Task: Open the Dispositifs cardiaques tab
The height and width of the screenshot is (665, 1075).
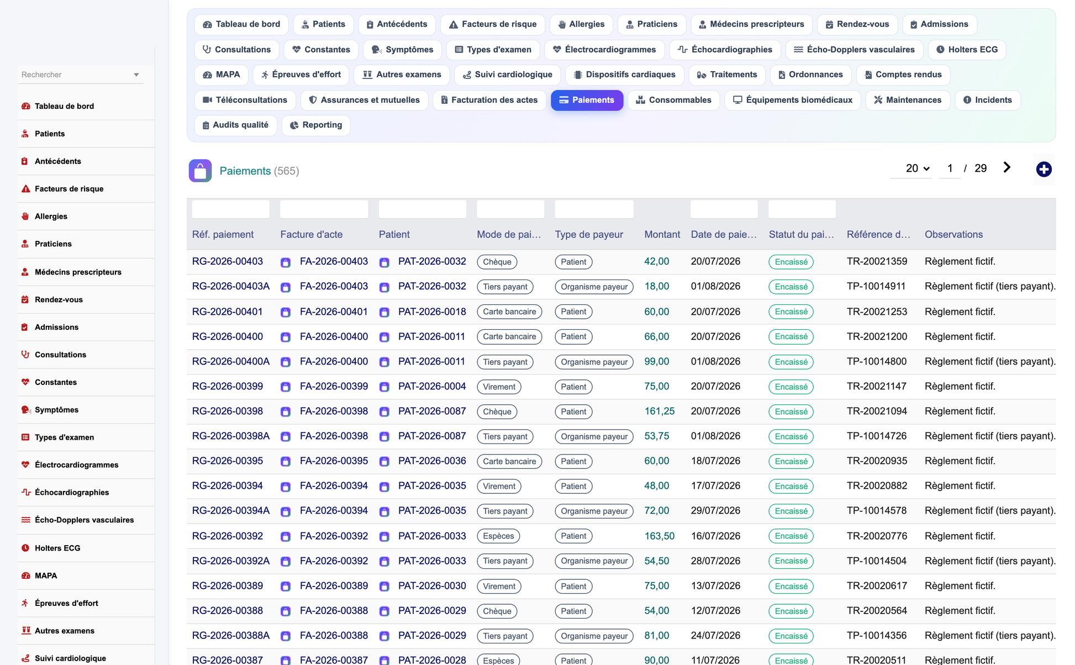Action: (624, 75)
